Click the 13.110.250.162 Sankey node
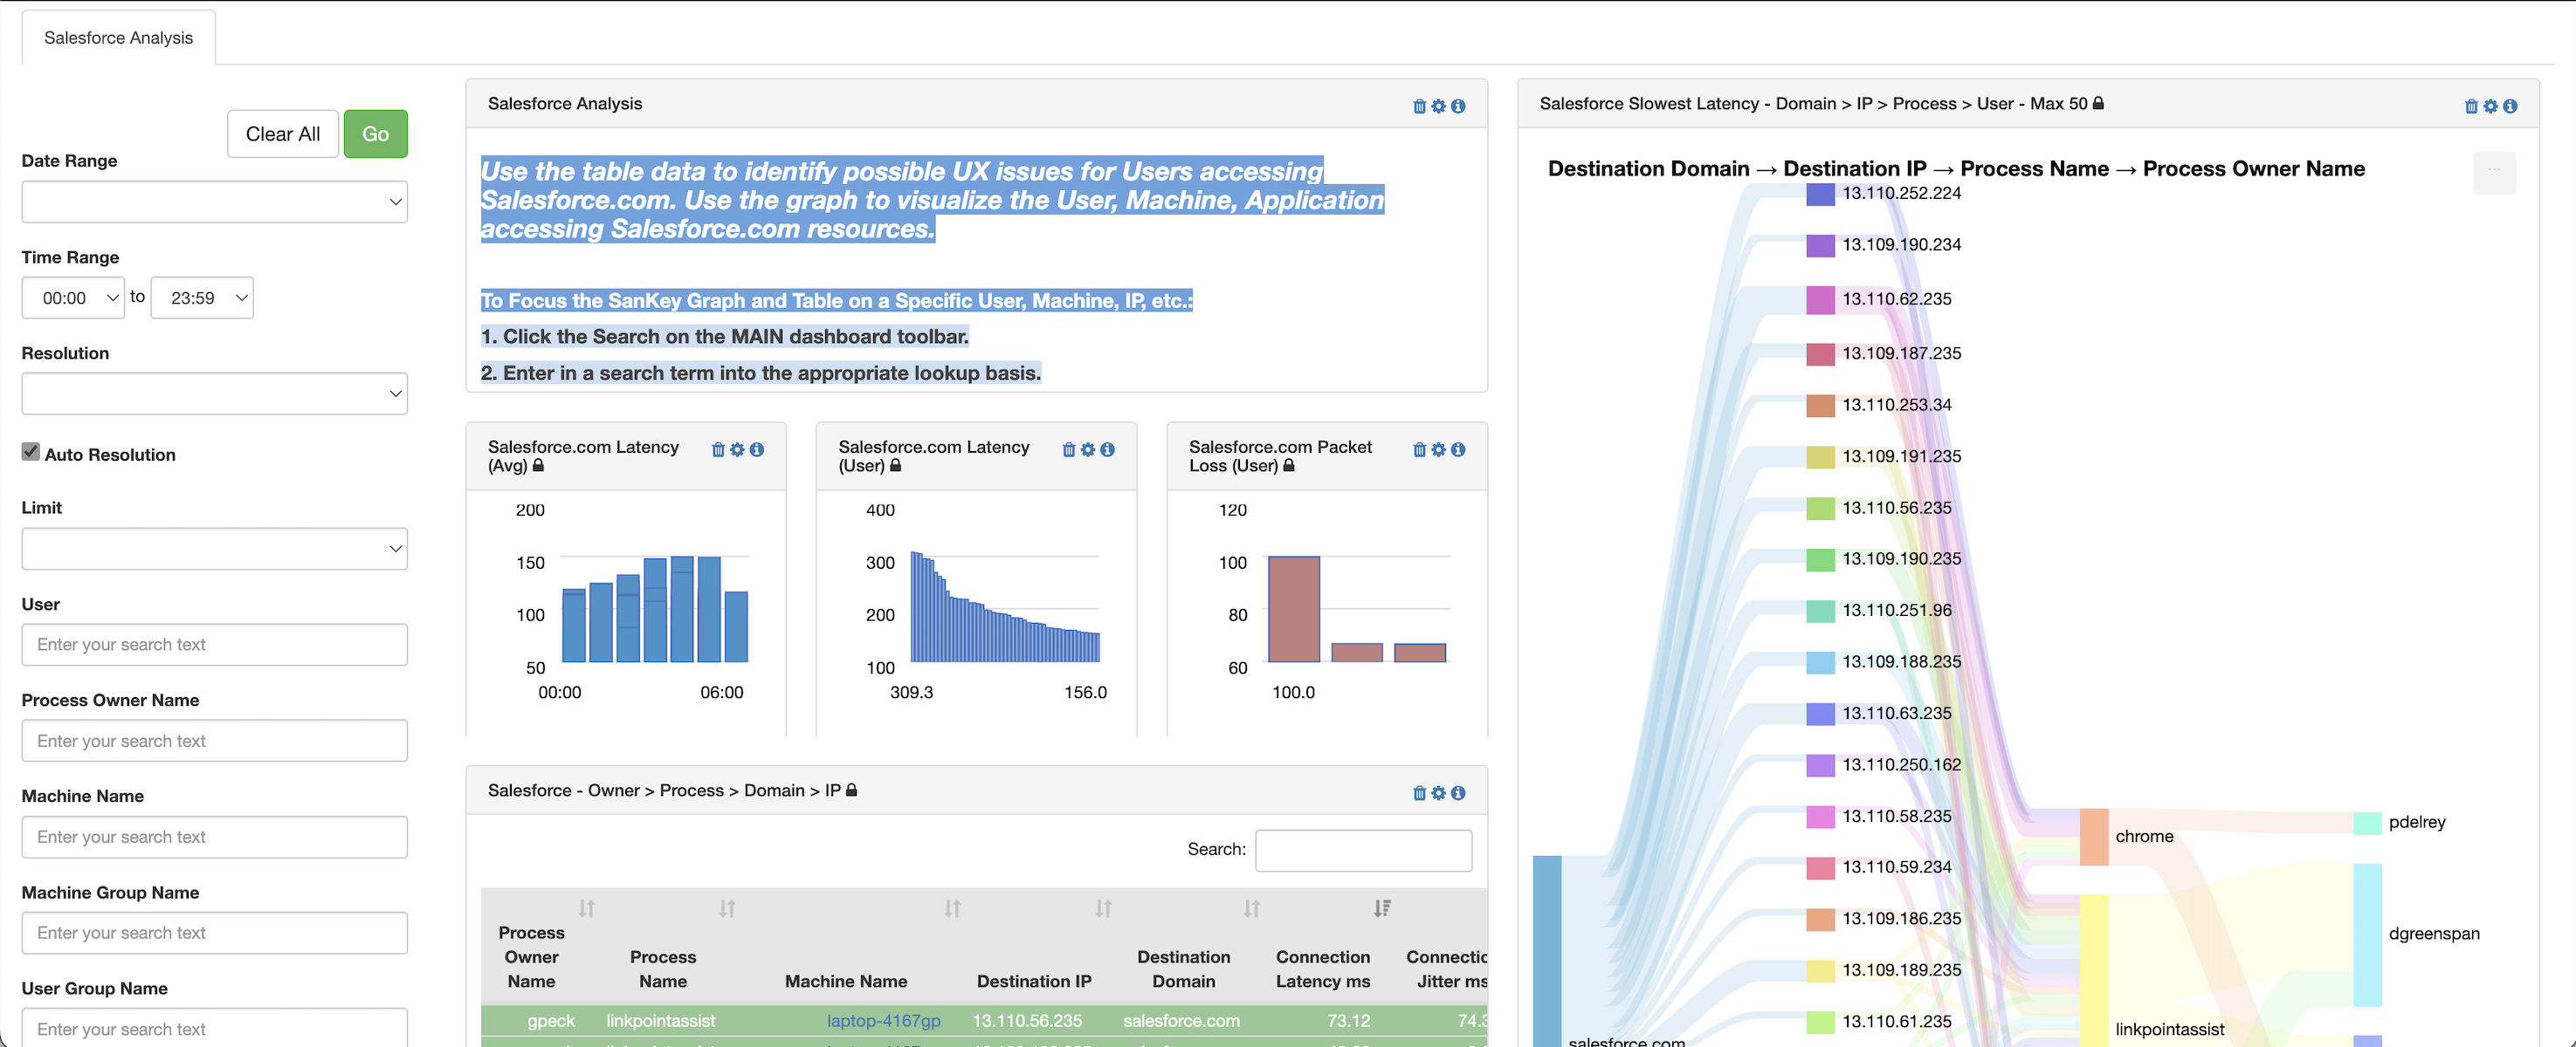 tap(1821, 765)
